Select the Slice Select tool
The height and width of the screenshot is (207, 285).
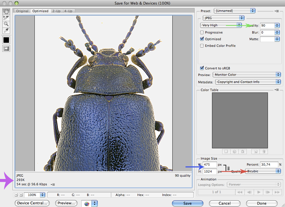[x=6, y=18]
